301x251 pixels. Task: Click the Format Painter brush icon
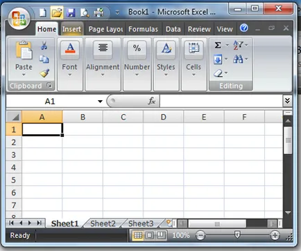click(x=44, y=73)
